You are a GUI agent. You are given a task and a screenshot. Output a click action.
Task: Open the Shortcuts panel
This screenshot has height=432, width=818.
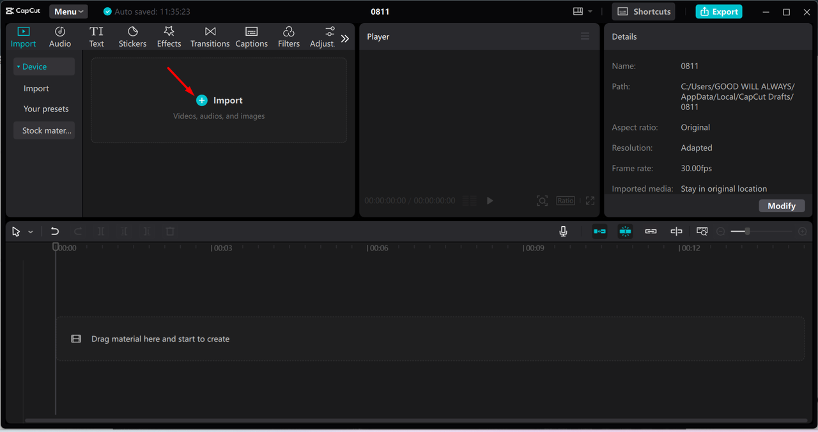pos(644,12)
